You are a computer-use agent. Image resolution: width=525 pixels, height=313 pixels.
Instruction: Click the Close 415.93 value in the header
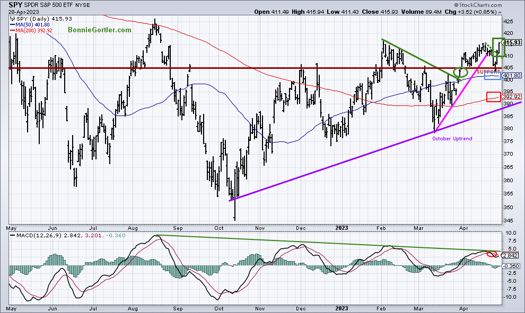pos(380,12)
